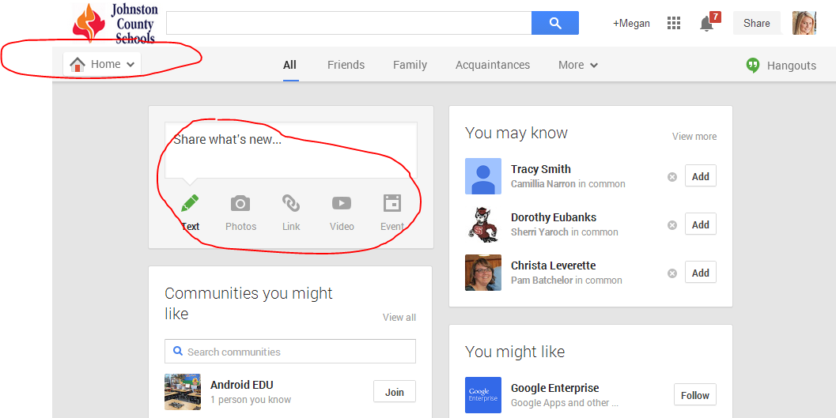Expand the Home navigation dropdown
The height and width of the screenshot is (418, 836).
(102, 65)
